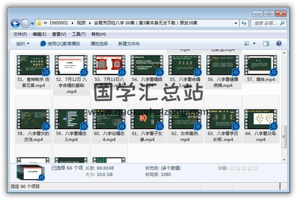Viewport: 297px width, 200px height.
Task: Open the 工具(T) menu
Action: [79, 34]
